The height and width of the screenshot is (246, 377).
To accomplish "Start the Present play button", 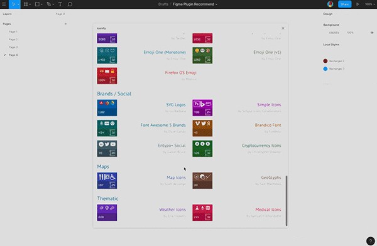I will pos(358,4).
